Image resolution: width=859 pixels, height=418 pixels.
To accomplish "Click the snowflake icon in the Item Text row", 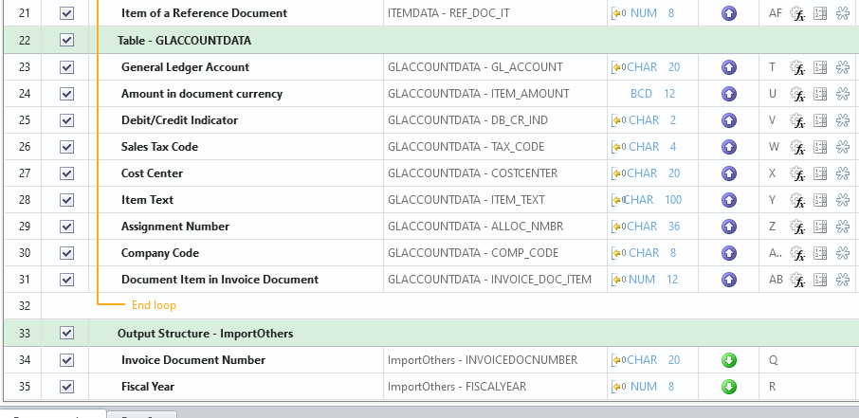I will click(843, 200).
